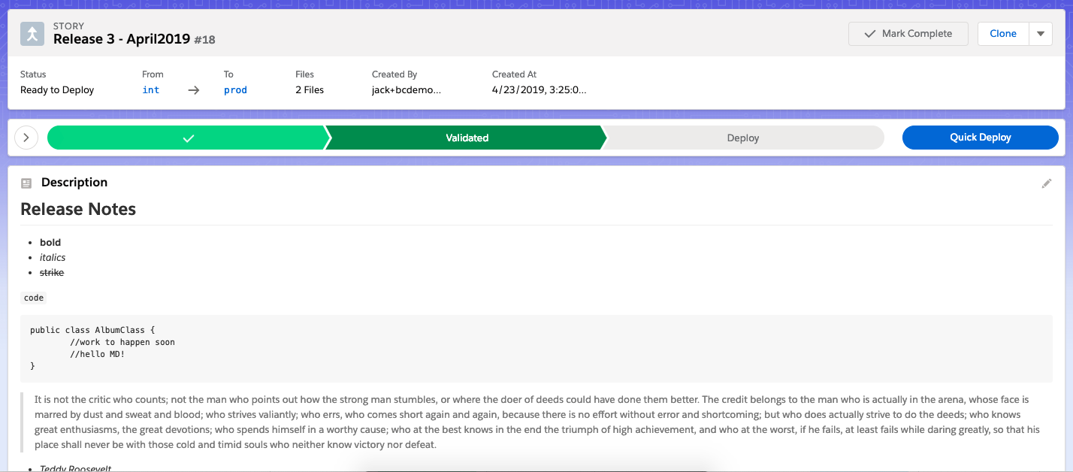1073x472 pixels.
Task: Click the Description section document icon
Action: 26,182
